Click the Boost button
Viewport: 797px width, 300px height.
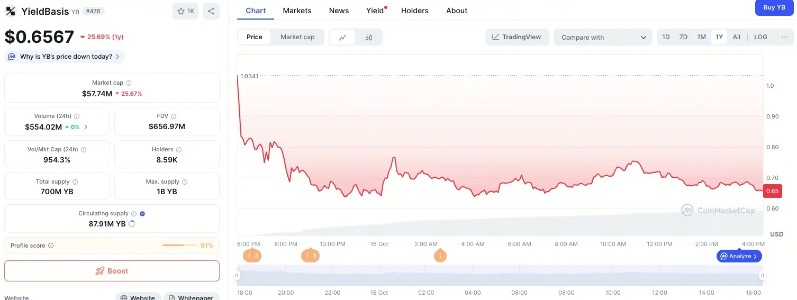click(112, 271)
